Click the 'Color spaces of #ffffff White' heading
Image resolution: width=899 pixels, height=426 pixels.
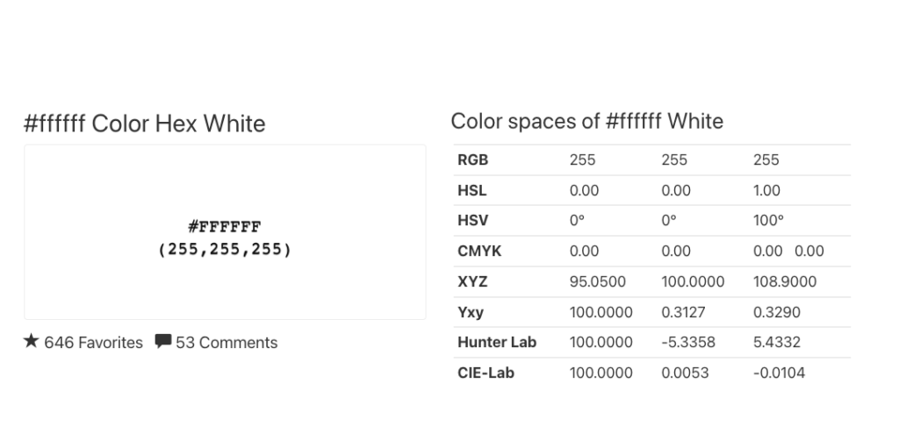(x=586, y=121)
